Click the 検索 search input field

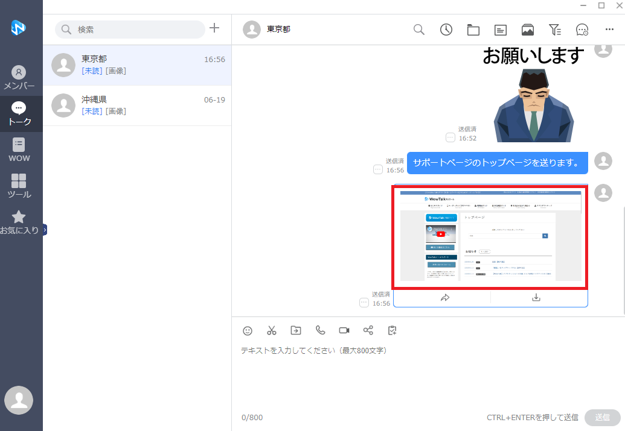(x=136, y=30)
